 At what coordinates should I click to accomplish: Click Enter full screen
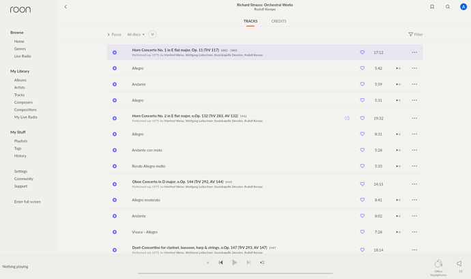pyautogui.click(x=27, y=202)
